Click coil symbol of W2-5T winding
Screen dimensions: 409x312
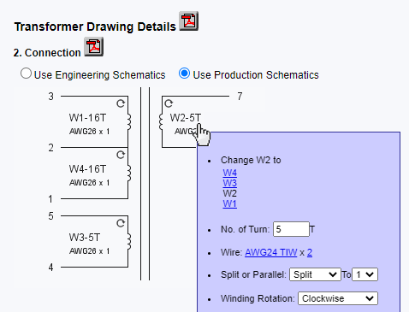click(x=161, y=122)
